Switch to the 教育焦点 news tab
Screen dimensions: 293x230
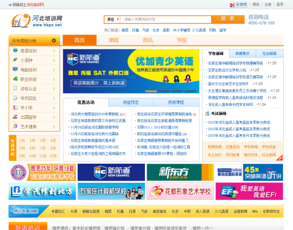[x=242, y=54]
